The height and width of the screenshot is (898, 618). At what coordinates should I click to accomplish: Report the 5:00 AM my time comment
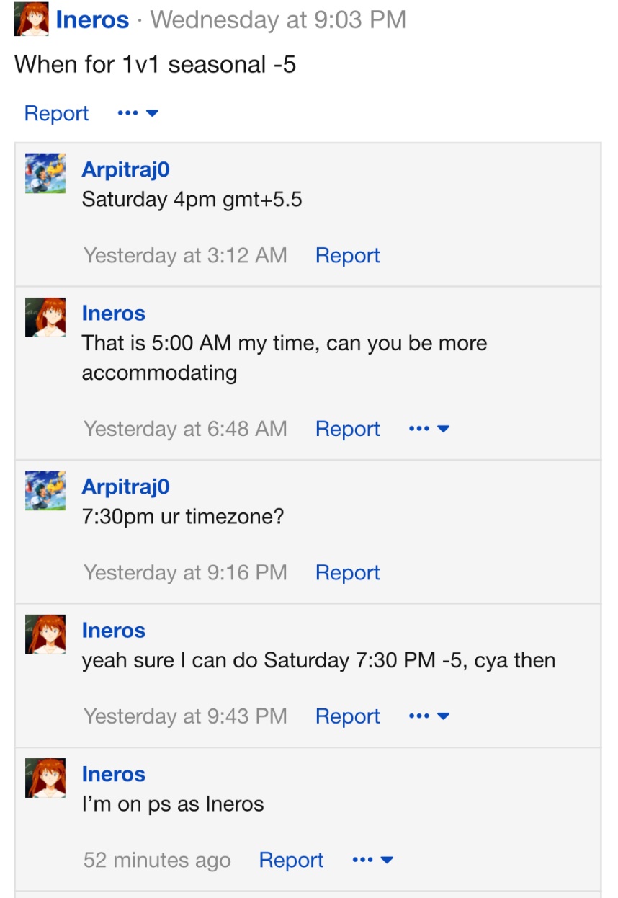point(347,429)
